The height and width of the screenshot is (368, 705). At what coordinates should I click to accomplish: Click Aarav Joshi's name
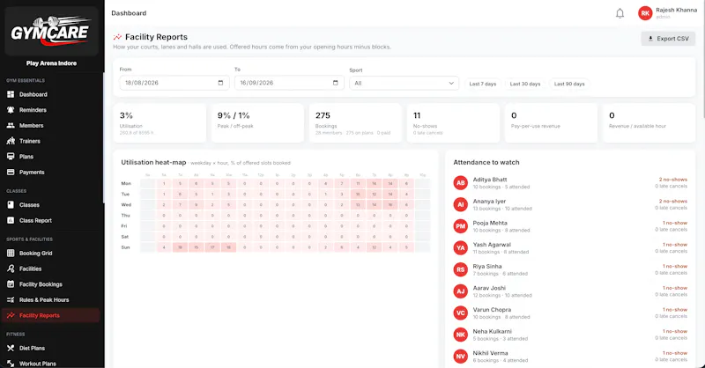(489, 288)
